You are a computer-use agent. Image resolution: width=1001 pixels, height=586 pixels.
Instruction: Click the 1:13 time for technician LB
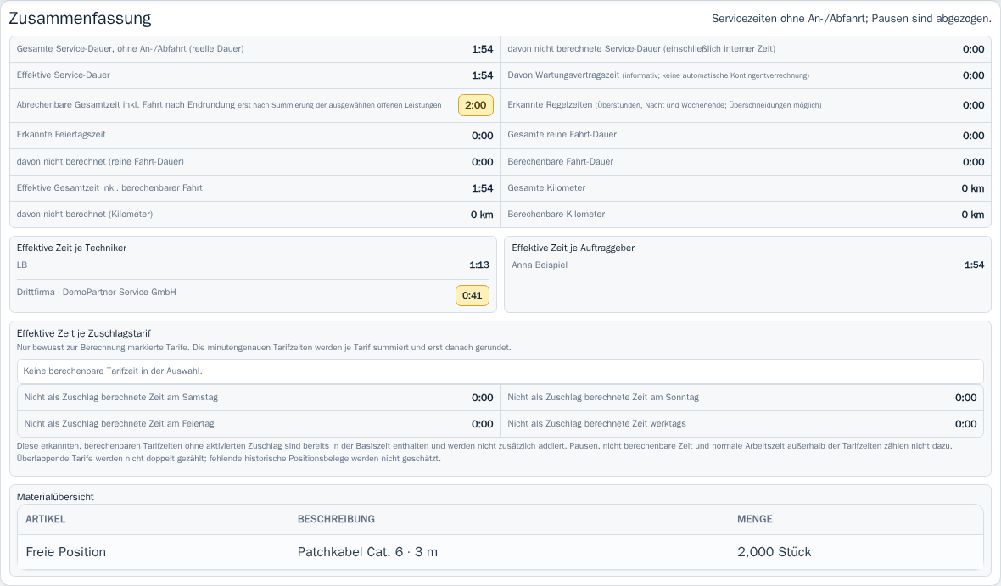479,265
